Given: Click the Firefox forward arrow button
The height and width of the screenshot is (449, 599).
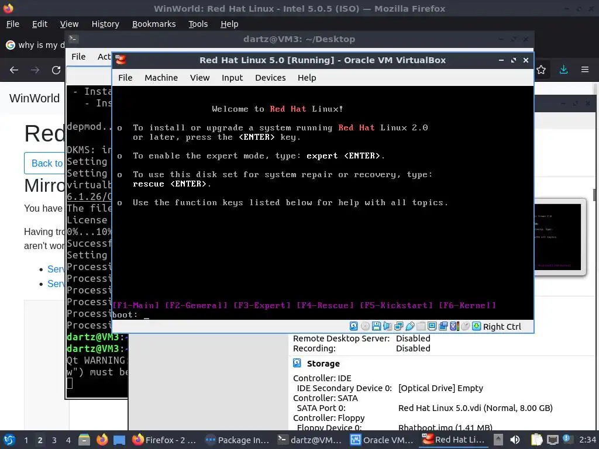Looking at the screenshot, I should pyautogui.click(x=35, y=70).
